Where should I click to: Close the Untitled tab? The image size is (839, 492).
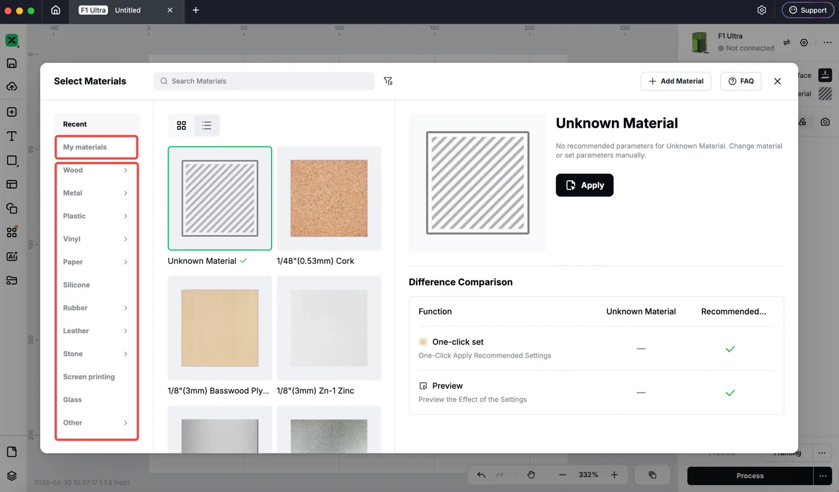(x=170, y=10)
